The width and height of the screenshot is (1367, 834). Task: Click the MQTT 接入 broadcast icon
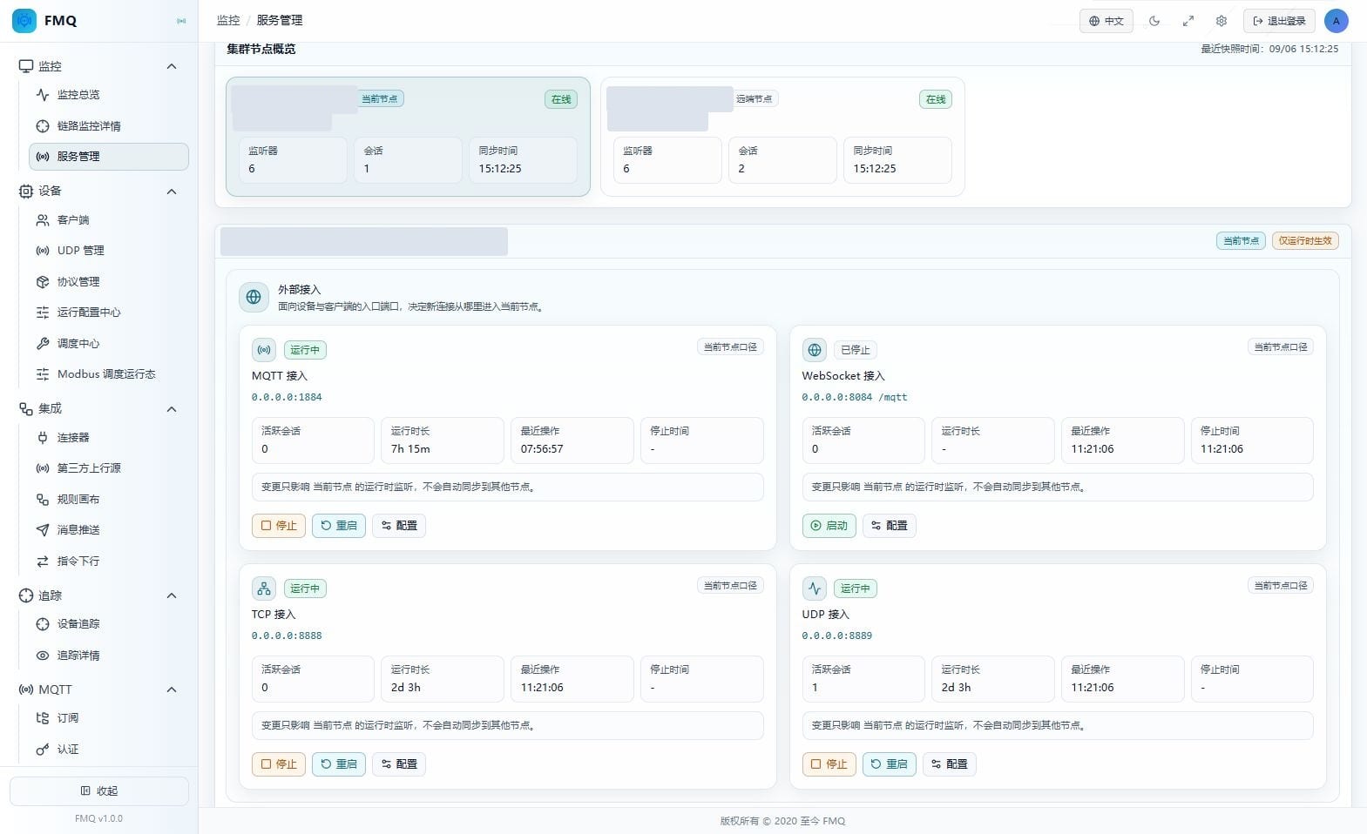pos(264,350)
